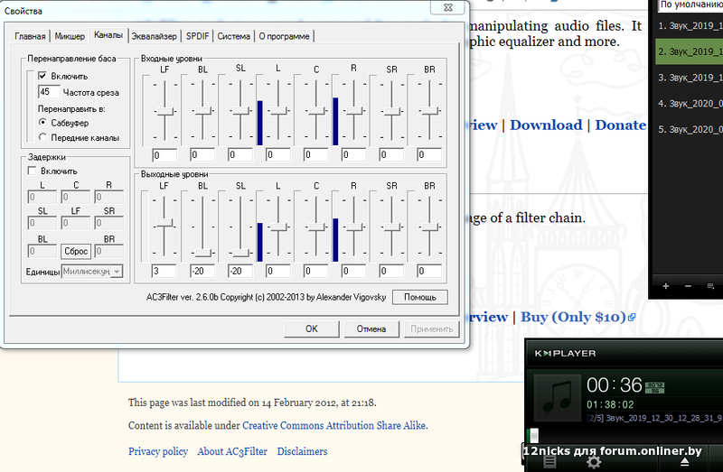Image resolution: width=723 pixels, height=472 pixels.
Task: Open Creative Commons Attribution Share Alike link
Action: (x=333, y=425)
